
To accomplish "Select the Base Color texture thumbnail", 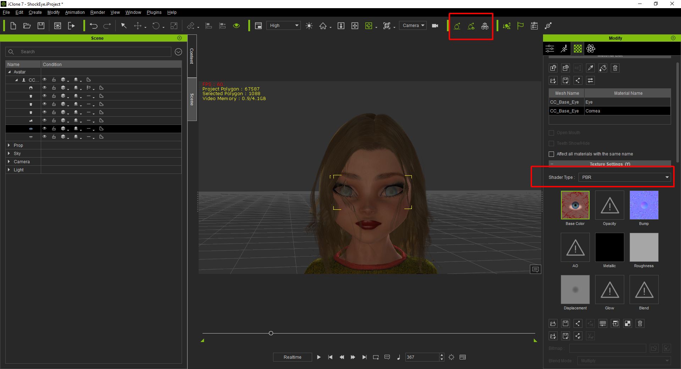I will [575, 205].
